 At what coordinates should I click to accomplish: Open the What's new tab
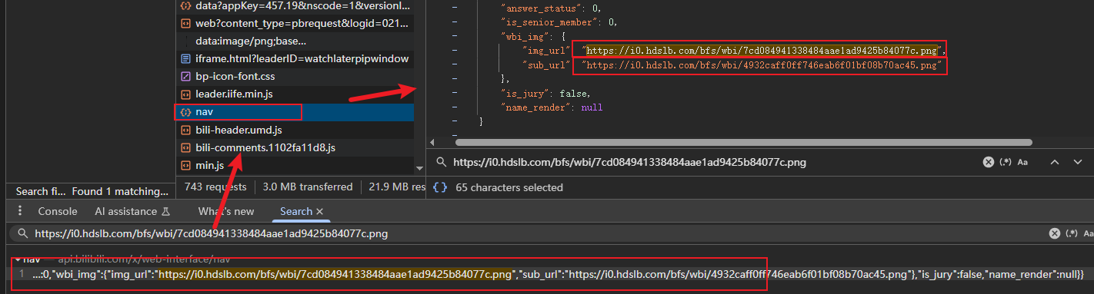(x=226, y=211)
